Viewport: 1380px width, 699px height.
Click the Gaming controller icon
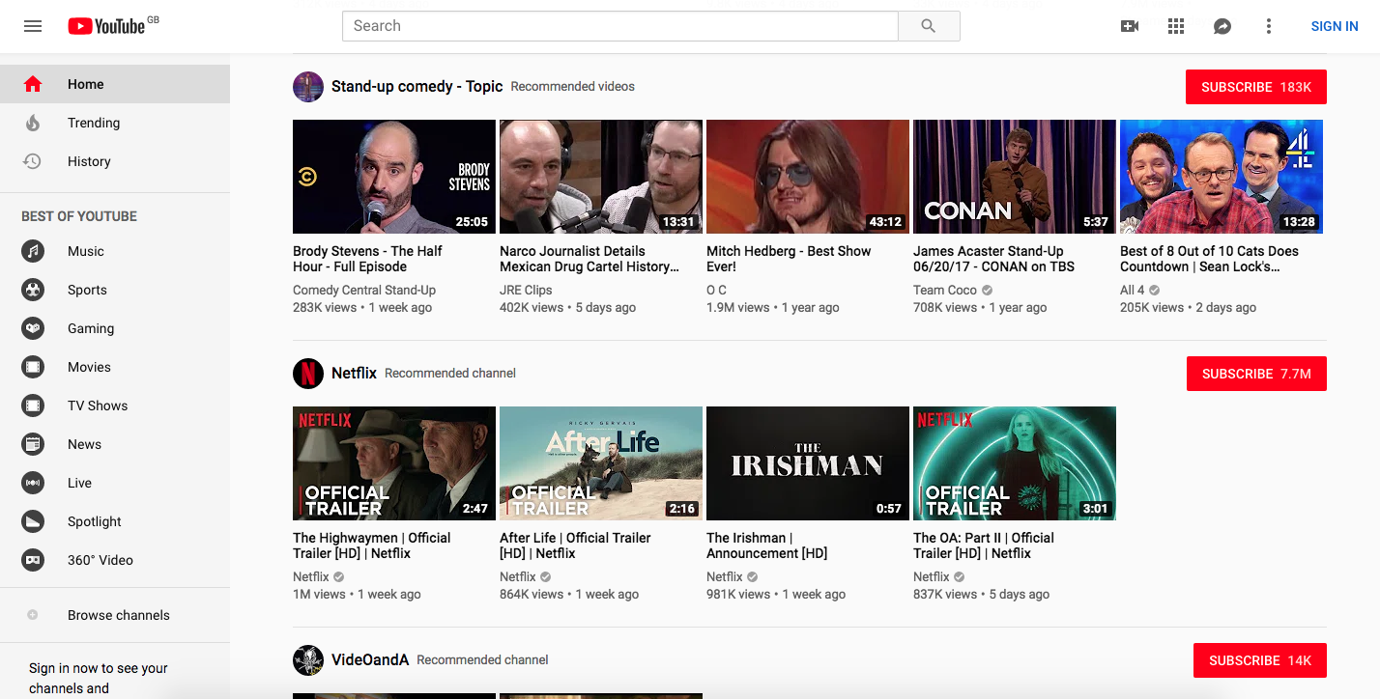[x=33, y=328]
